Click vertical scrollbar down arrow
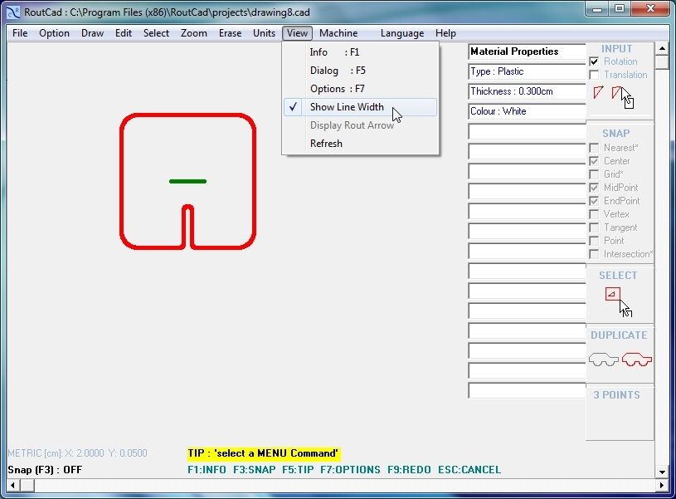The width and height of the screenshot is (676, 499). pyautogui.click(x=662, y=472)
